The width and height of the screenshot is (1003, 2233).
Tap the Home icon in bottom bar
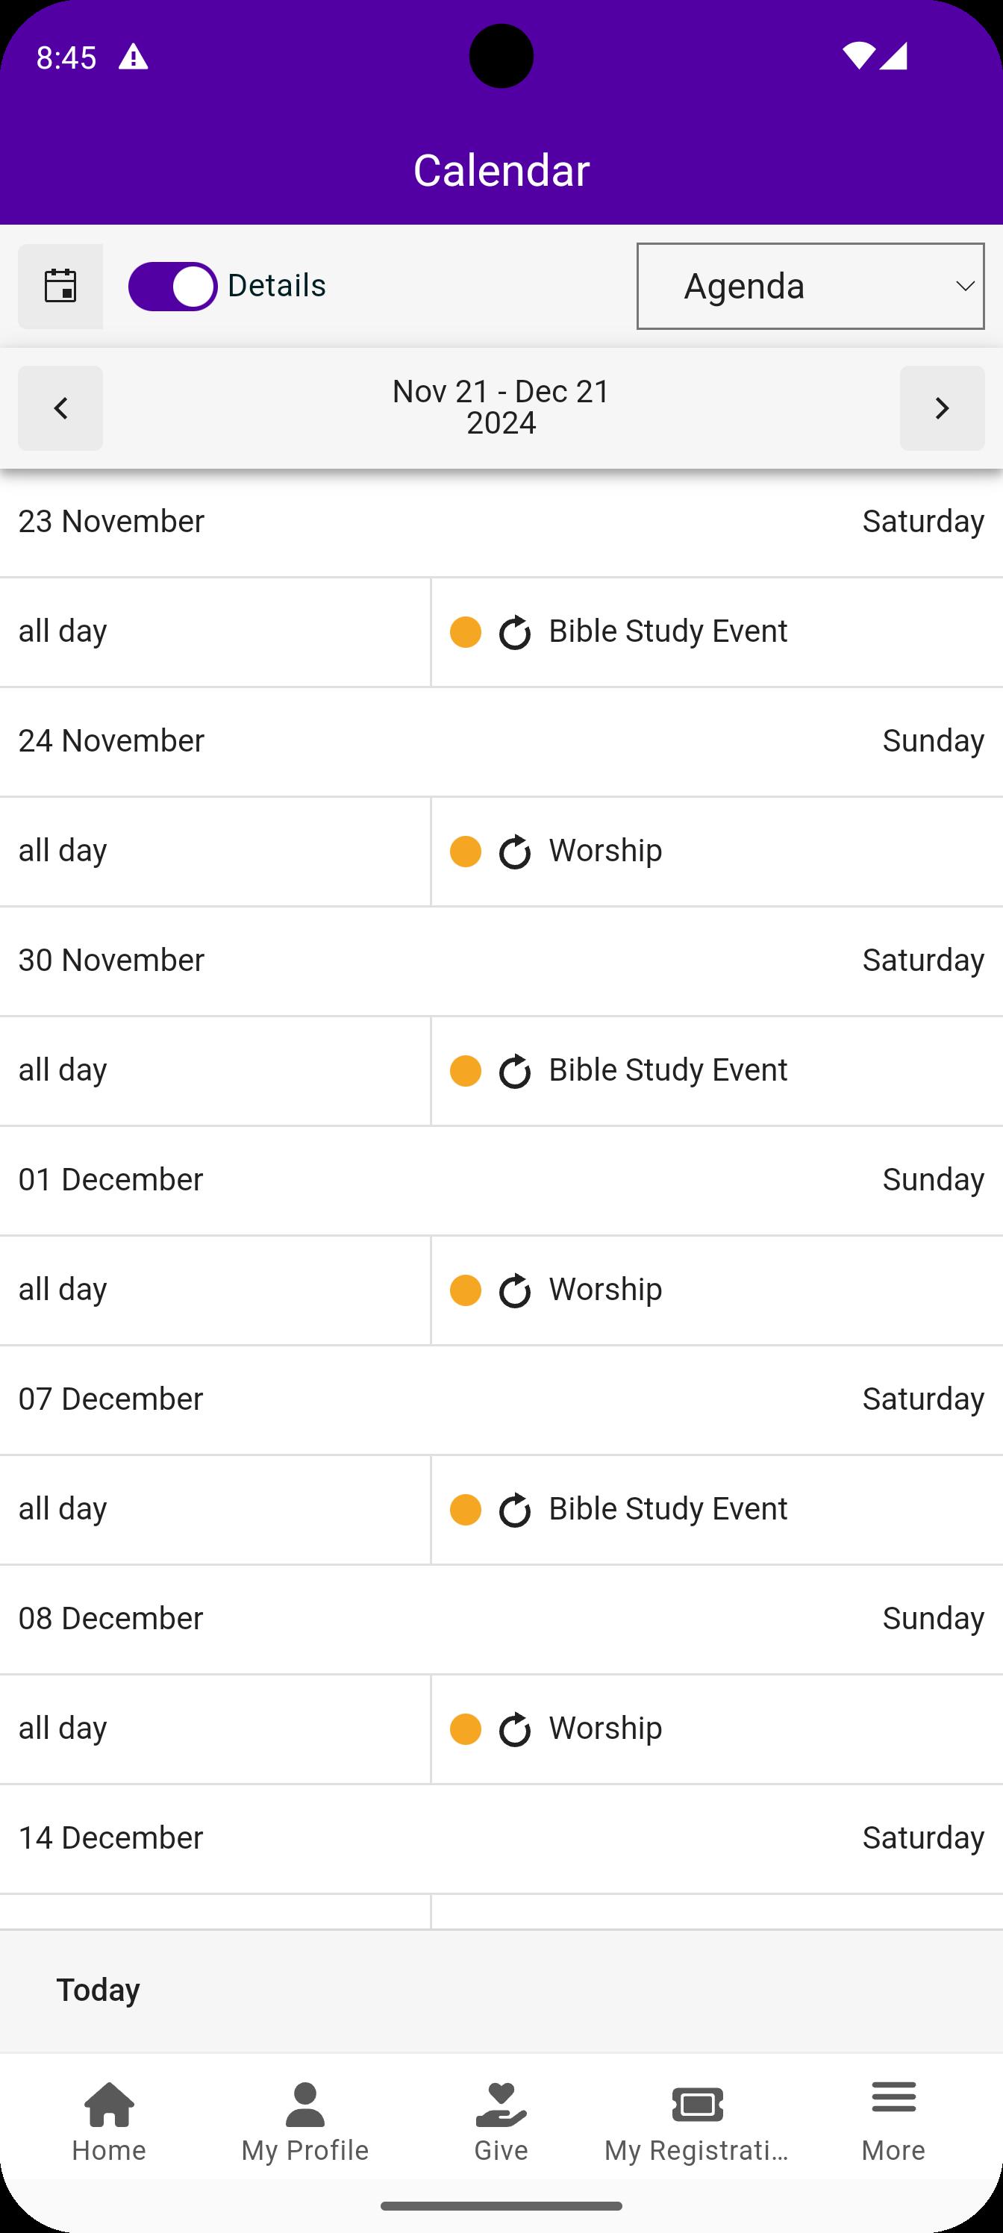(109, 2105)
